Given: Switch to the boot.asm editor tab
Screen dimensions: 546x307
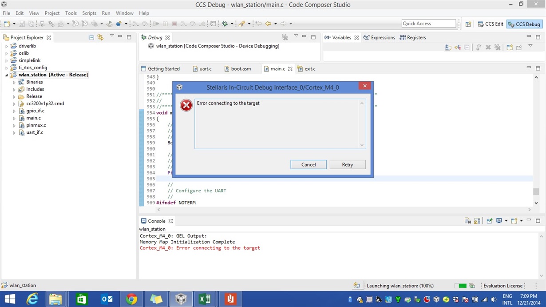Looking at the screenshot, I should coord(237,69).
